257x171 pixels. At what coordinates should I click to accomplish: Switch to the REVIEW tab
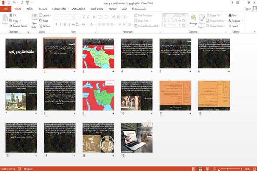(112, 9)
